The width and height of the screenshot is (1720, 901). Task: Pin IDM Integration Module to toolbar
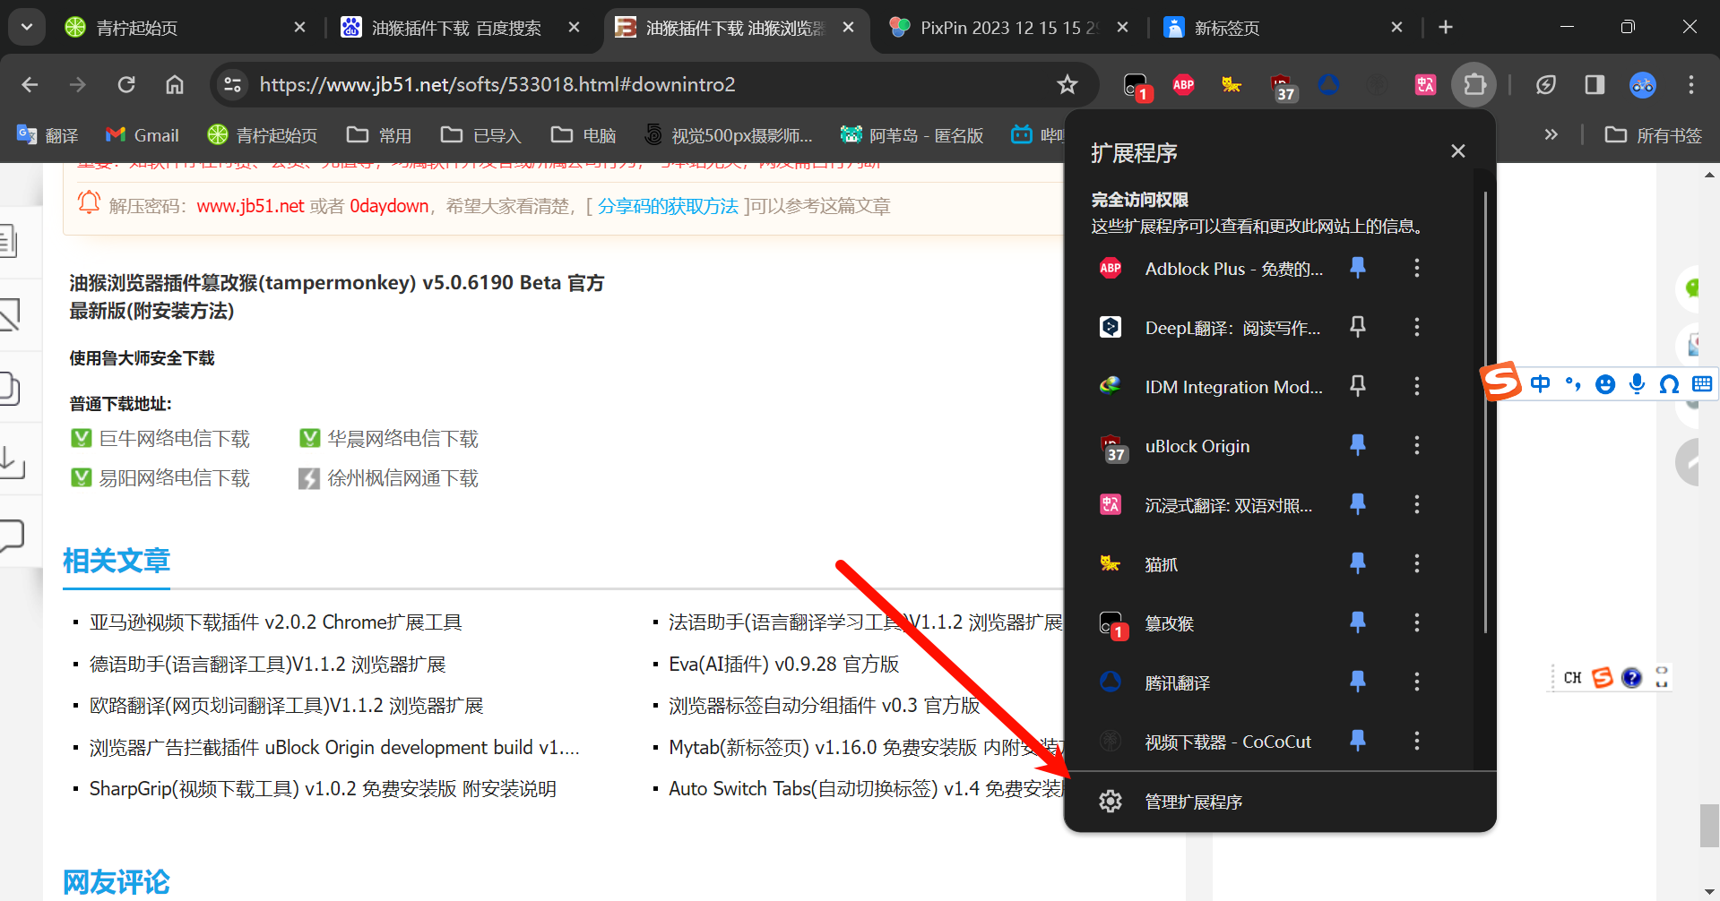[1357, 386]
